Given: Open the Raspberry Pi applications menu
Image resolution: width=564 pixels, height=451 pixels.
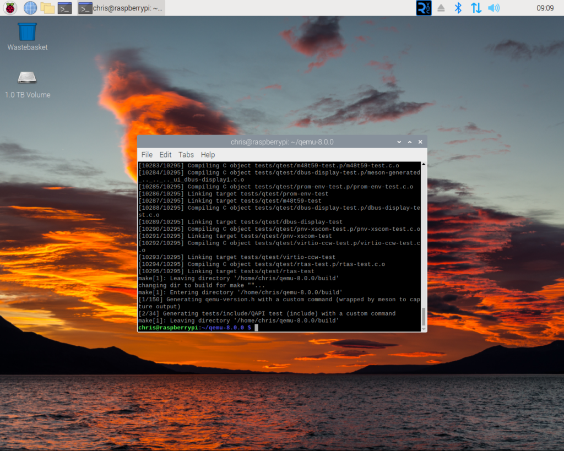Looking at the screenshot, I should (x=10, y=8).
